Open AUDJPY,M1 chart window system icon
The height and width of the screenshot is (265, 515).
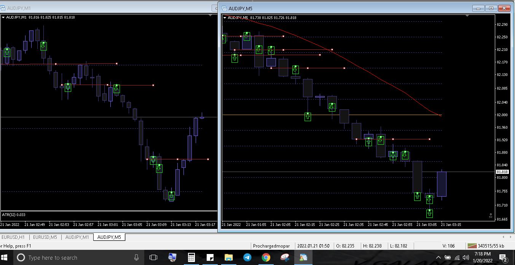pyautogui.click(x=3, y=8)
